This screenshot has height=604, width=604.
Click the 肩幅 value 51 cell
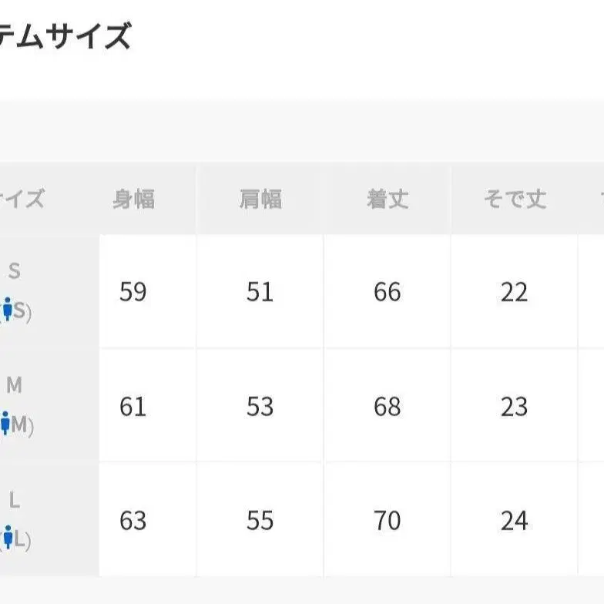click(260, 291)
